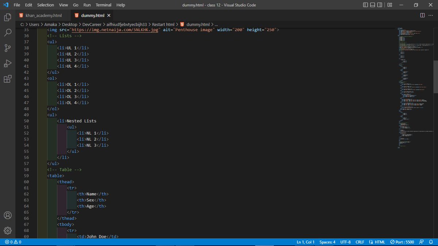Click line number 43 in the gutter
Viewport: 438px width, 246px height.
click(26, 78)
